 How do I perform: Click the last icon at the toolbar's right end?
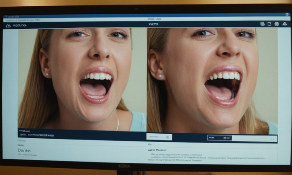pyautogui.click(x=284, y=24)
